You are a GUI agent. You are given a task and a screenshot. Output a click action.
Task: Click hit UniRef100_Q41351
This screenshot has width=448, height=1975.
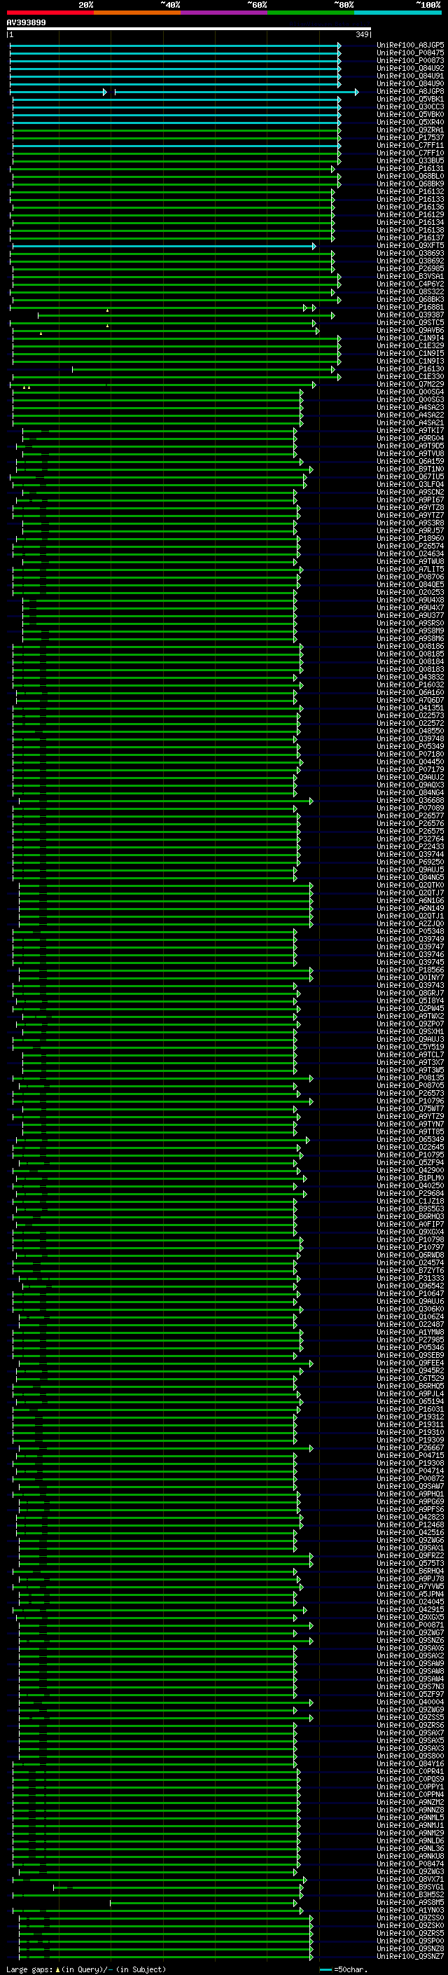[409, 708]
